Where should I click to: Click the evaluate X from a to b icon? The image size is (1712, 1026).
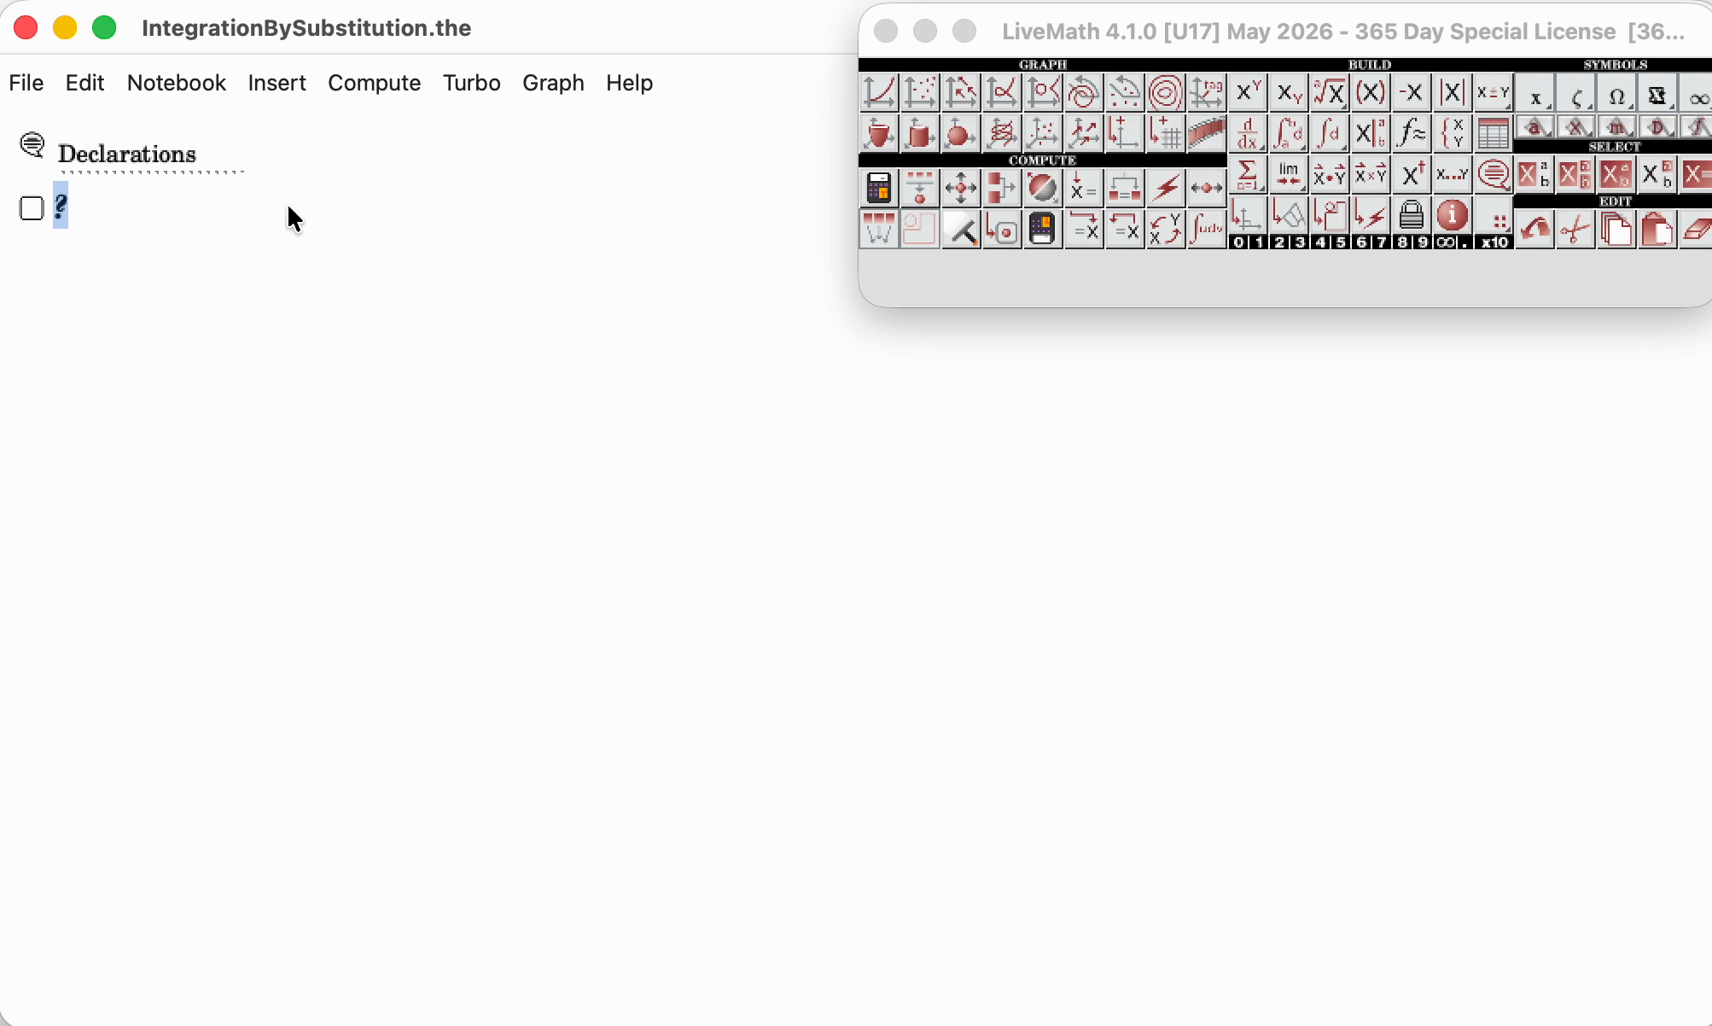tap(1371, 133)
